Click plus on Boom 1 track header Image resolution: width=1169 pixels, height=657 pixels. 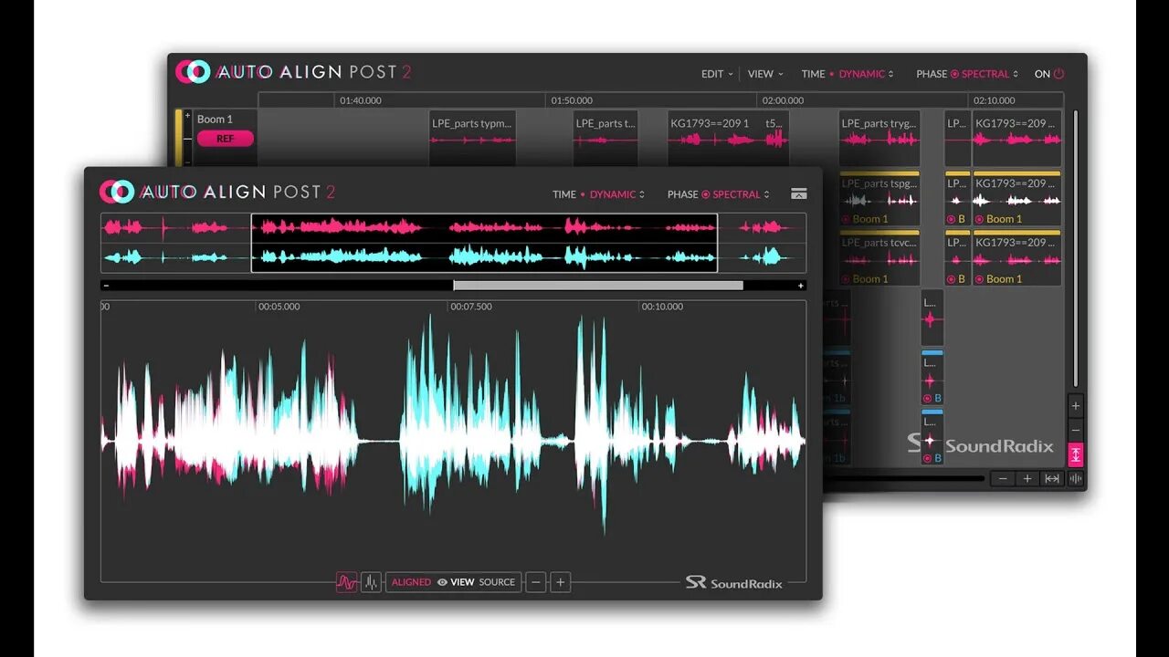[188, 117]
